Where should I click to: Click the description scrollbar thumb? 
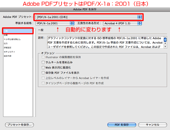pos(165,39)
